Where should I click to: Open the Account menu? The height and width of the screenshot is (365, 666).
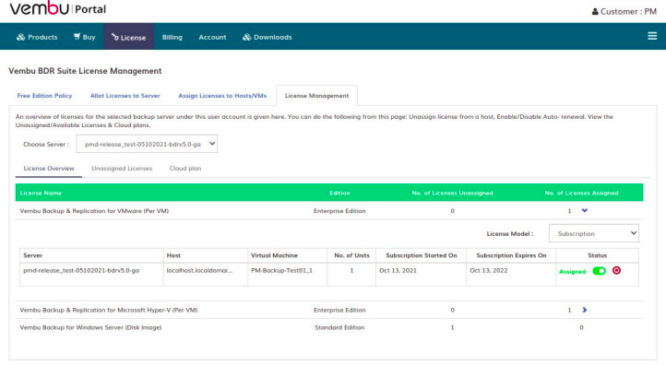(x=212, y=37)
